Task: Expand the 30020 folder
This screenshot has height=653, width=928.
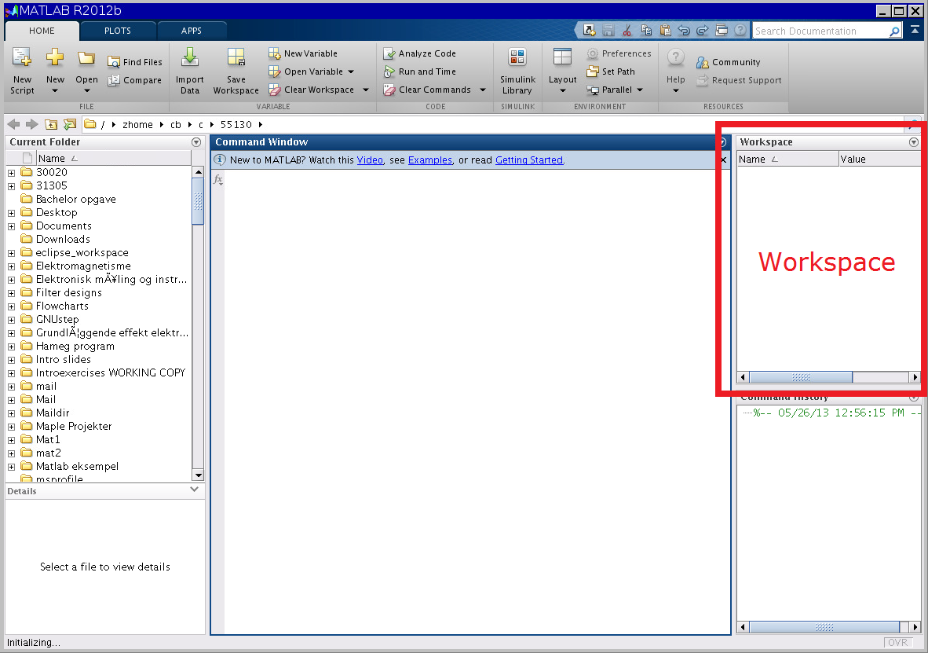Action: pos(11,173)
